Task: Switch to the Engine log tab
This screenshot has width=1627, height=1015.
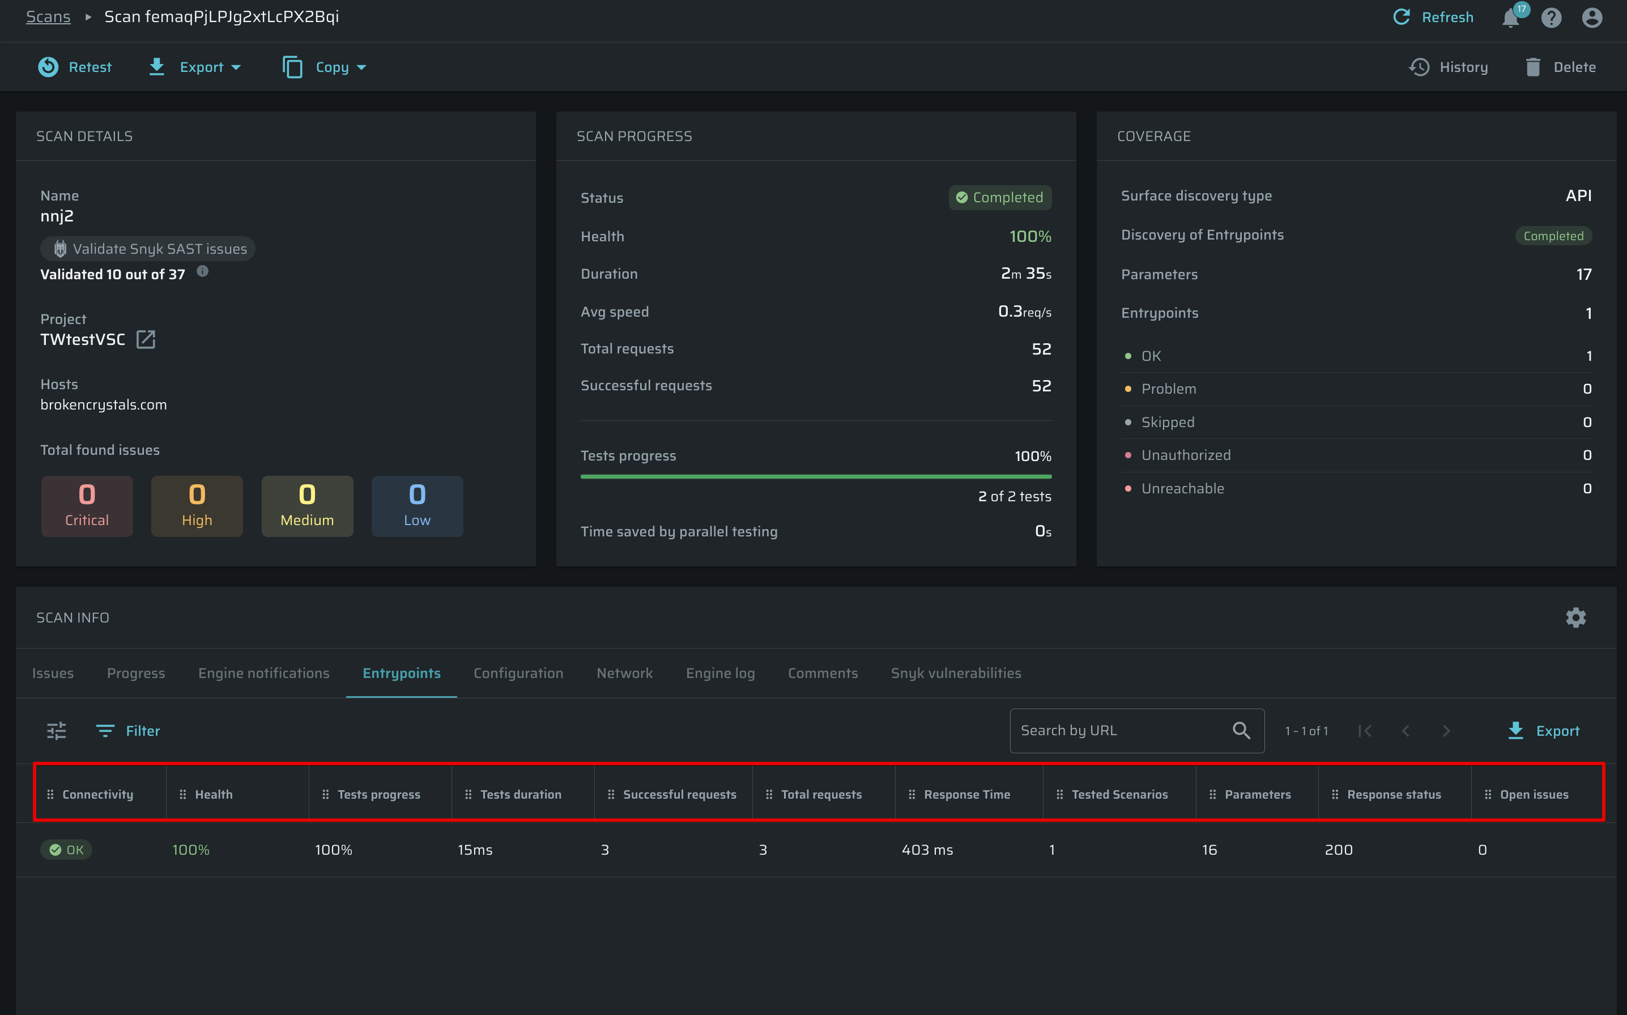Action: point(719,673)
